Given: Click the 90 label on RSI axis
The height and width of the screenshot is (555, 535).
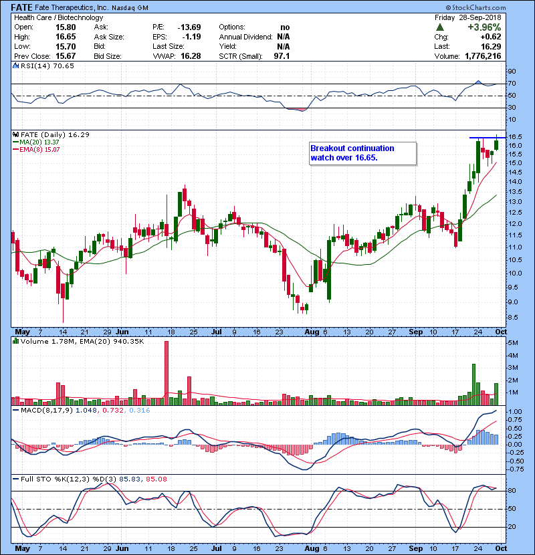Looking at the screenshot, I should pos(512,72).
